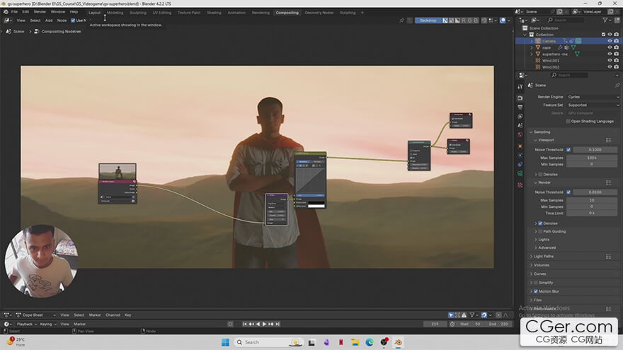This screenshot has height=350, width=623.
Task: Open the Scene properties tab icon
Action: [x=520, y=125]
